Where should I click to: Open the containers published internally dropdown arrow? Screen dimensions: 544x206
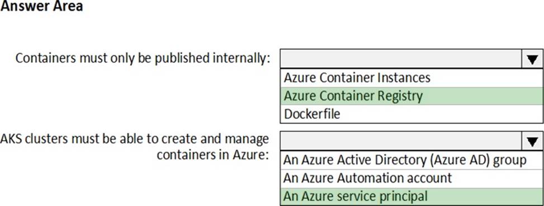tap(532, 59)
